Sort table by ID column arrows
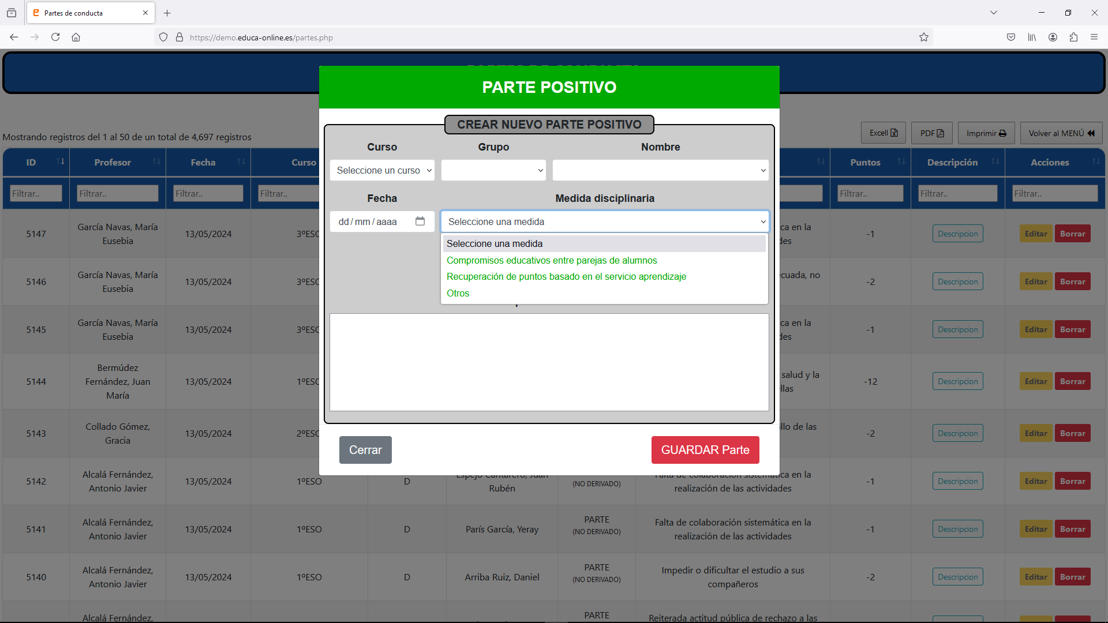1108x623 pixels. [61, 162]
